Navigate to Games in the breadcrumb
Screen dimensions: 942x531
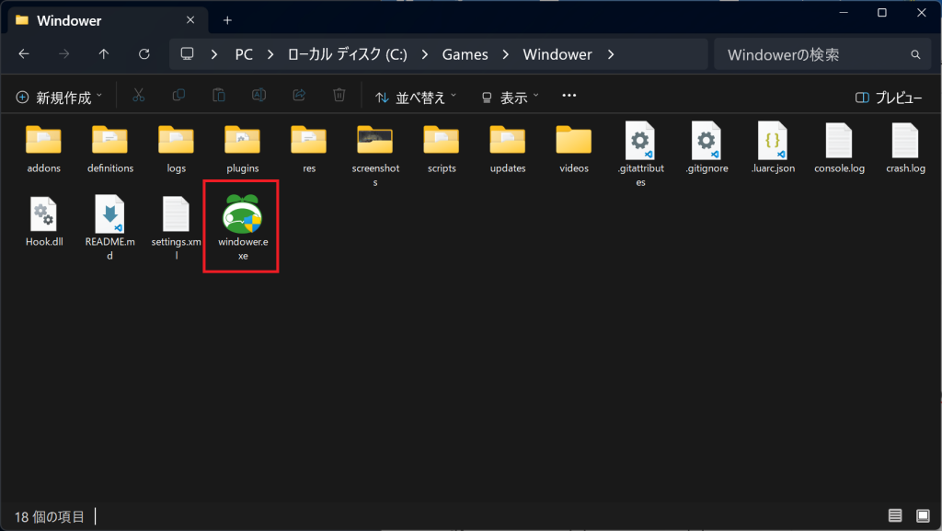465,54
